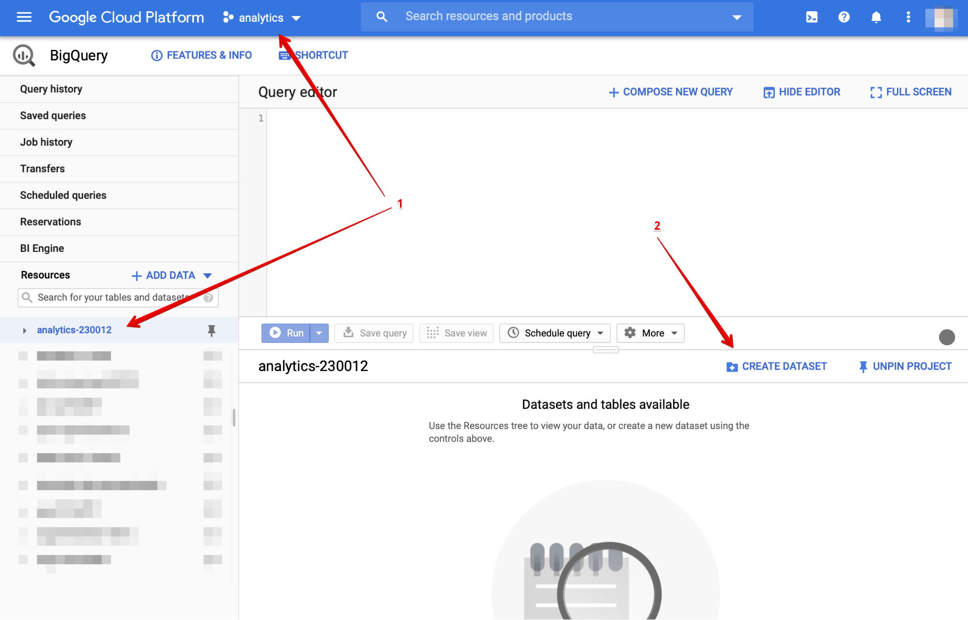View notifications bell
968x620 pixels.
tap(876, 17)
